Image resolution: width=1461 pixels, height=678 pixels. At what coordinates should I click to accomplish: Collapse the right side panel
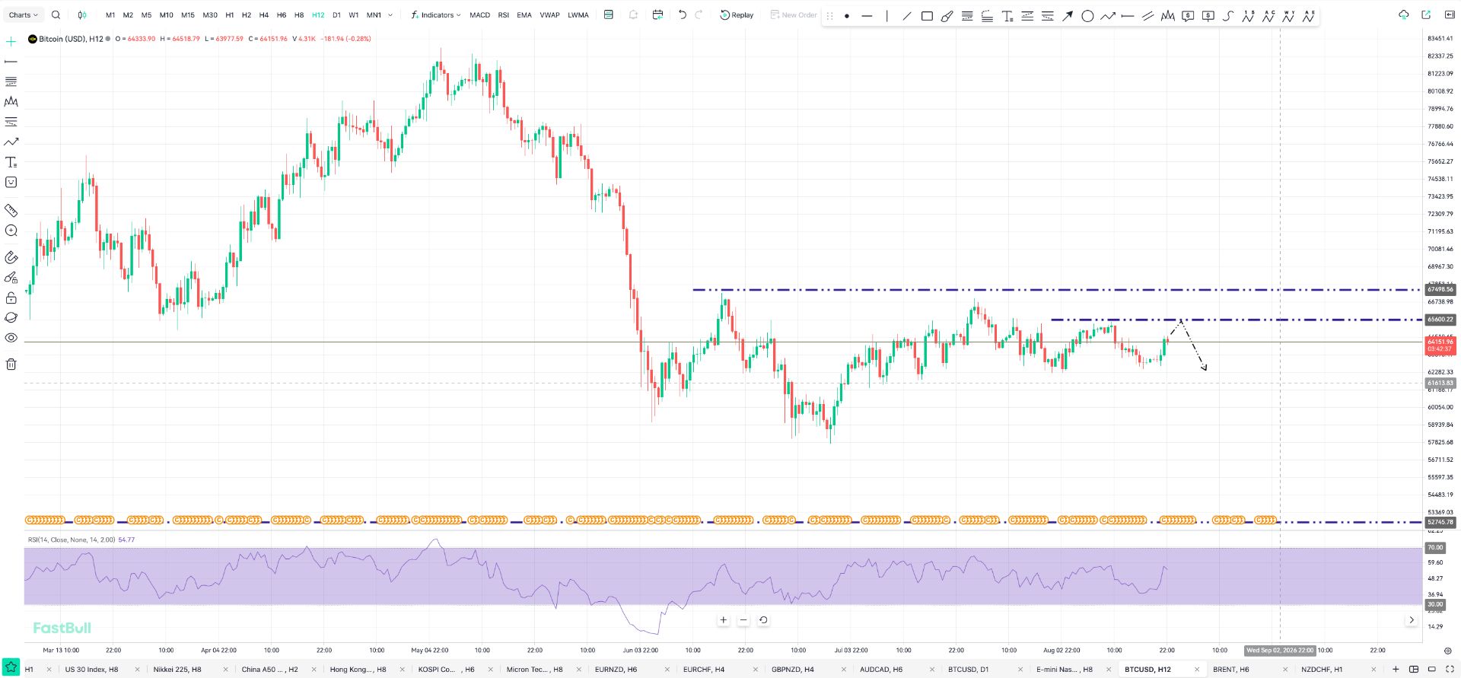(1449, 15)
